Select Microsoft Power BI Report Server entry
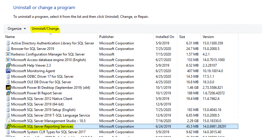The image size is (262, 137). pyautogui.click(x=37, y=93)
